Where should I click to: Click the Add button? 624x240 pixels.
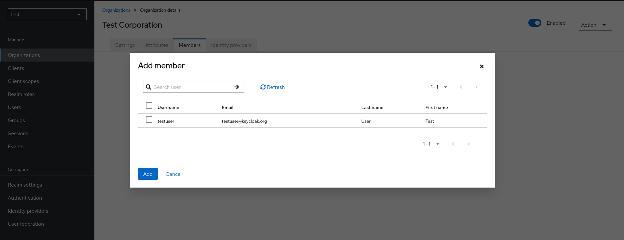click(148, 174)
